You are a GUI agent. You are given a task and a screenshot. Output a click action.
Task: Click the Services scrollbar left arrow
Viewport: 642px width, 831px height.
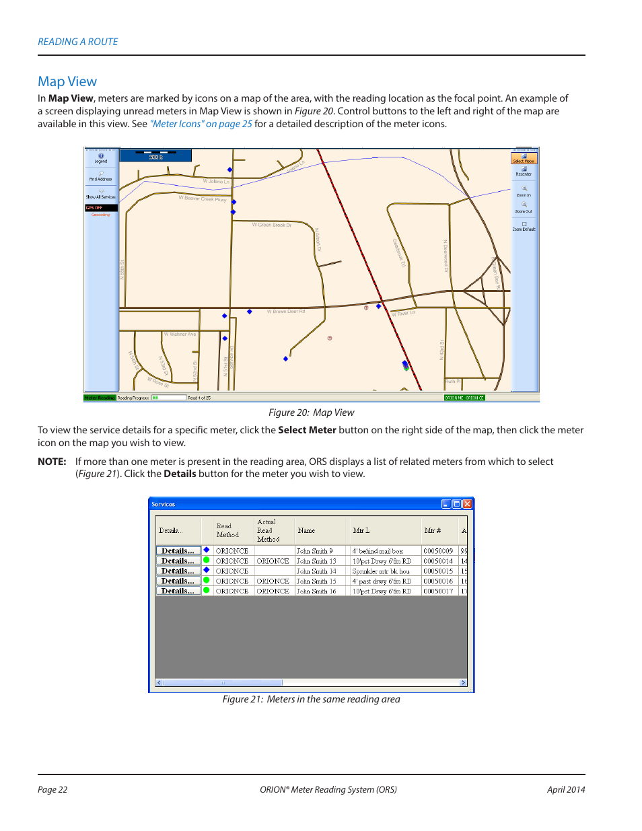coord(159,682)
